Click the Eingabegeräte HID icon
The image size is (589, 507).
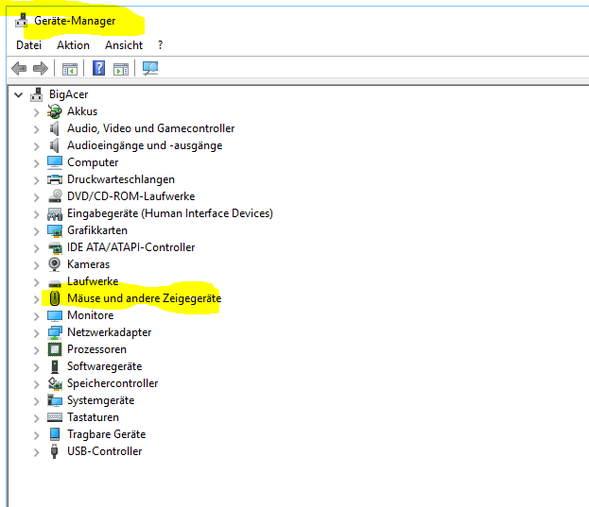tap(55, 213)
